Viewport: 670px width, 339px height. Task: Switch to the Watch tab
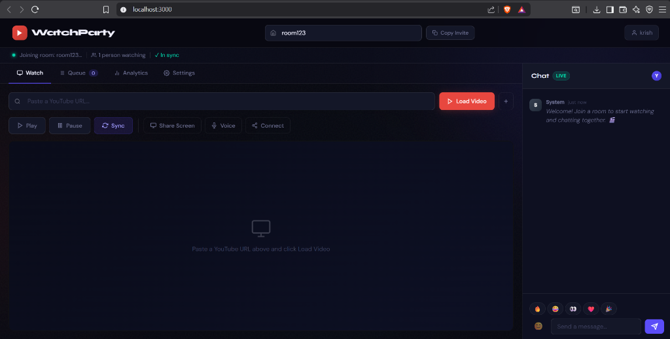point(30,73)
